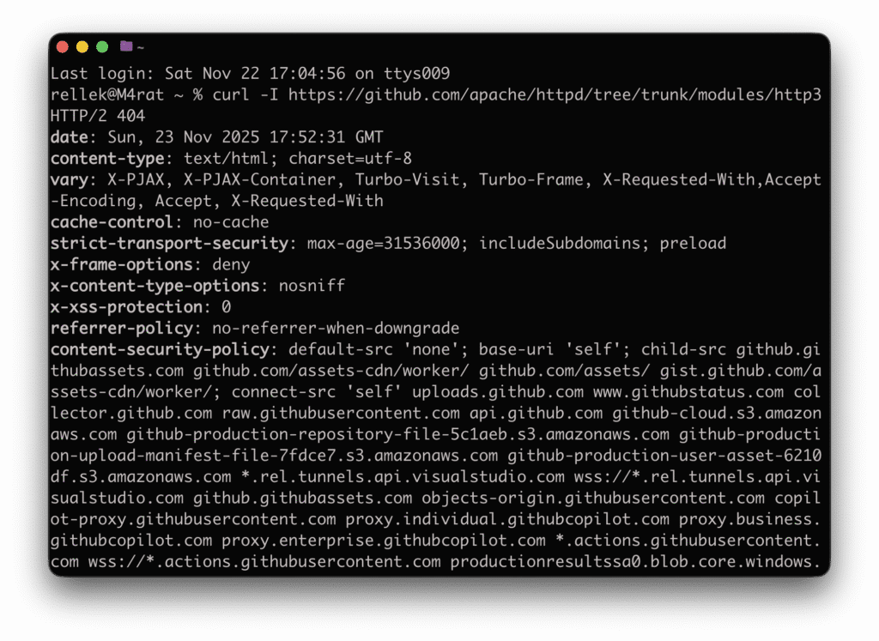Click the purple folder icon in the titlebar

125,46
